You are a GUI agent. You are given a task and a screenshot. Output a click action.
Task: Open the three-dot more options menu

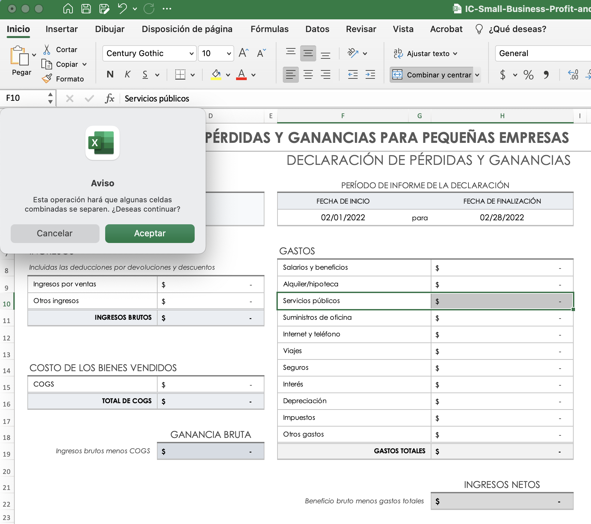[167, 9]
